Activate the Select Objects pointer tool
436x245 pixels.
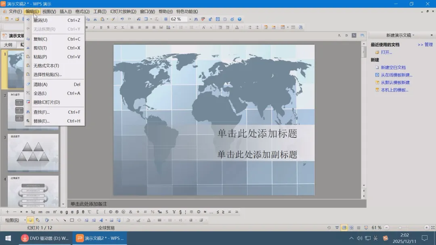[x=30, y=220]
